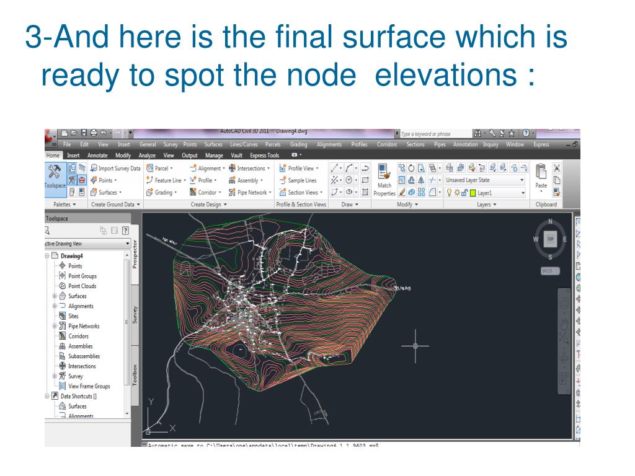
Task: Select the Circle draw tool
Action: tap(349, 180)
